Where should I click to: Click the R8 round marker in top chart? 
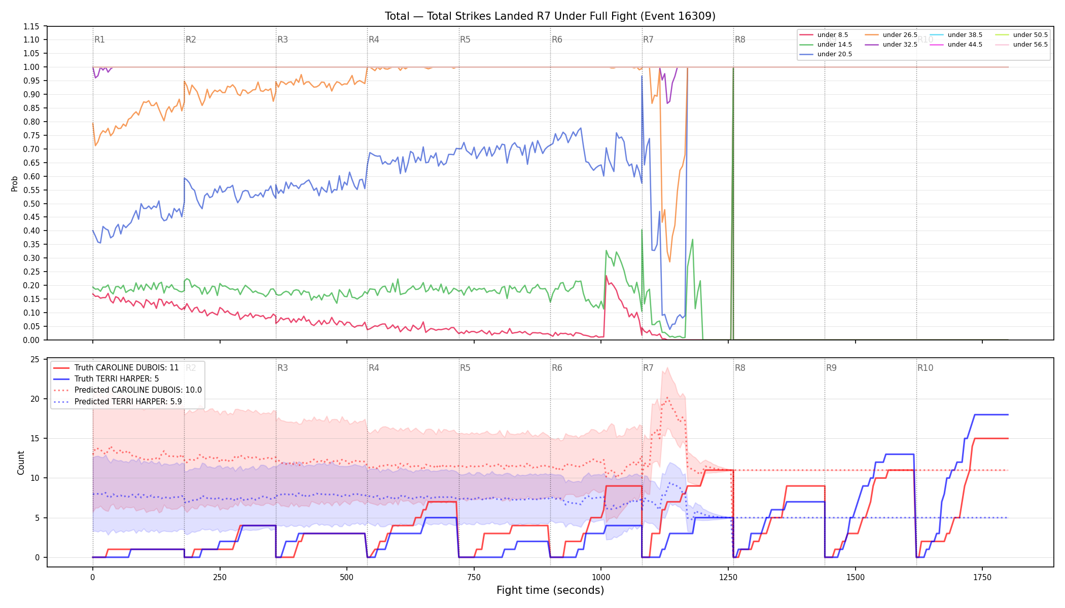point(740,40)
